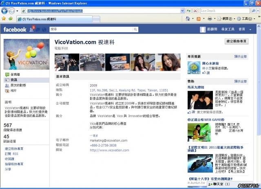
Task: Click inside the Live Search box
Action: [x=225, y=11]
